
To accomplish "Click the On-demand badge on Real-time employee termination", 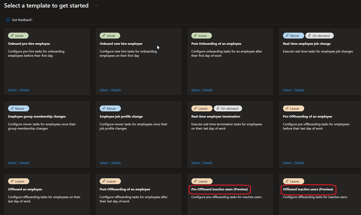I will click(x=228, y=108).
